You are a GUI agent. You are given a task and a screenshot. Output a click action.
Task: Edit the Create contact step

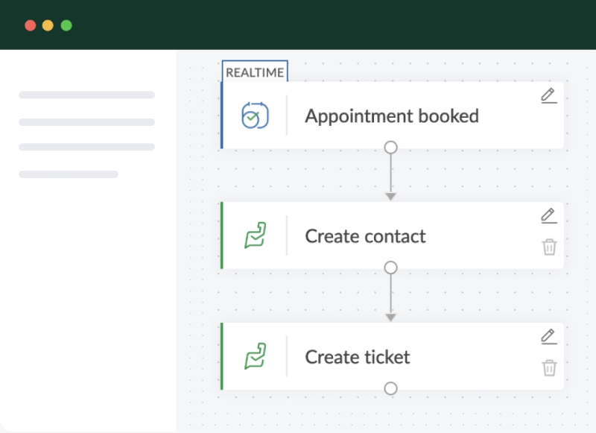548,216
